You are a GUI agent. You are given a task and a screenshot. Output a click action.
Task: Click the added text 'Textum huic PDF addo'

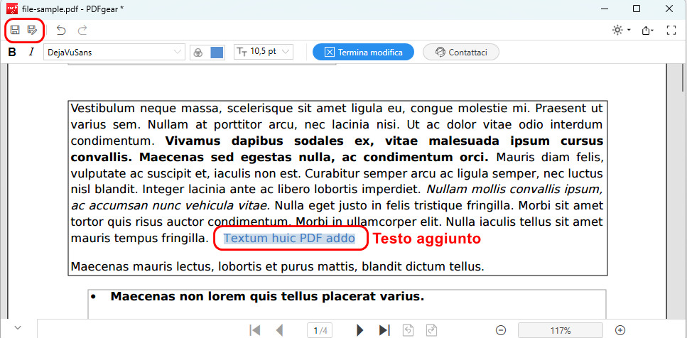pos(289,239)
